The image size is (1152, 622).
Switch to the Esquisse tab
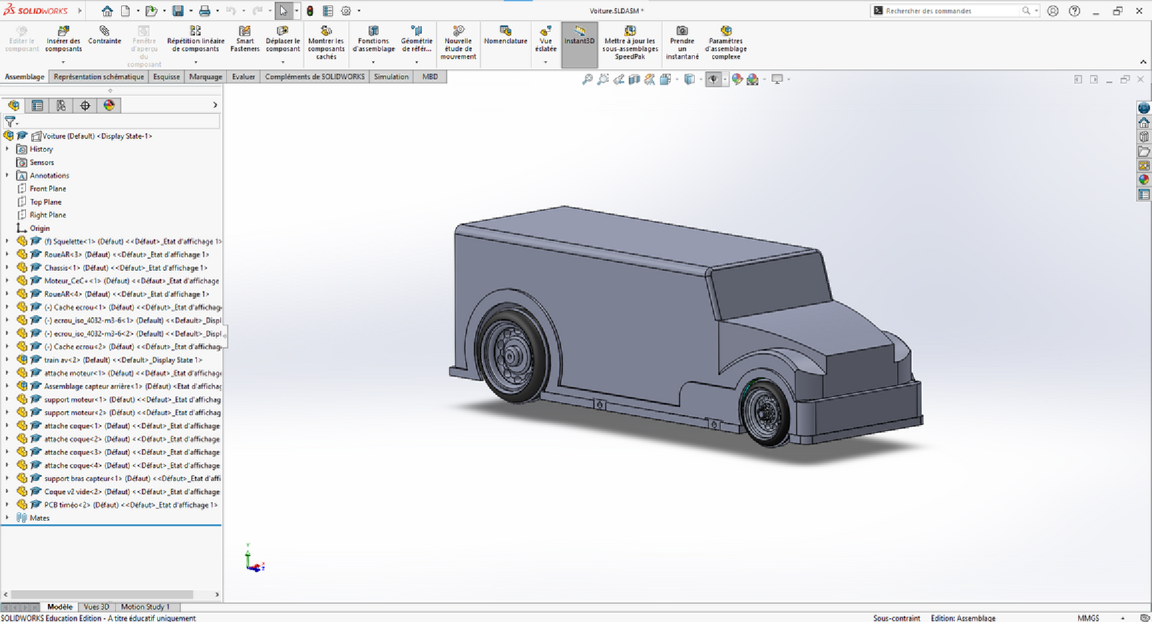(166, 77)
